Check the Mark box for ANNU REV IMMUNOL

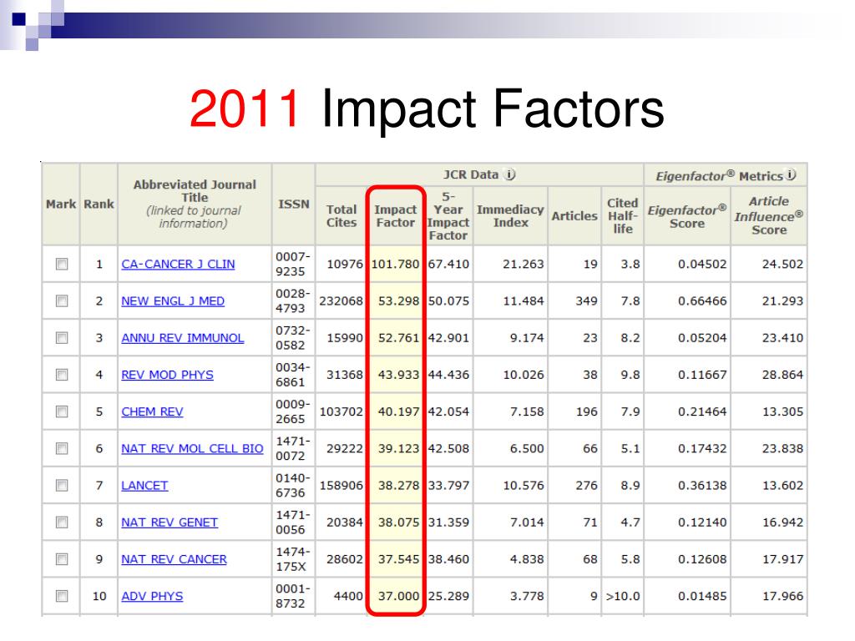tap(62, 338)
